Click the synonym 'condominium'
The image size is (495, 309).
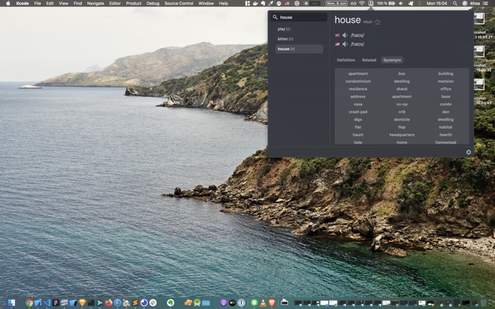358,82
